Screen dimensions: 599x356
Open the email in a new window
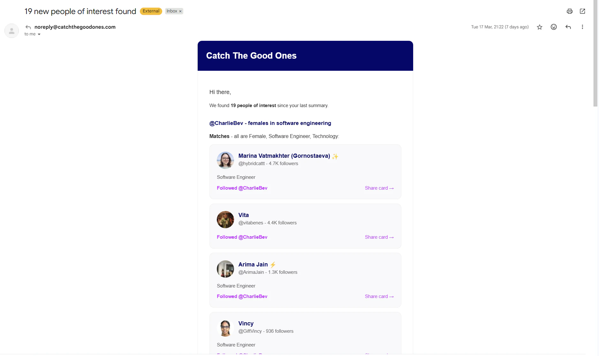pyautogui.click(x=582, y=11)
